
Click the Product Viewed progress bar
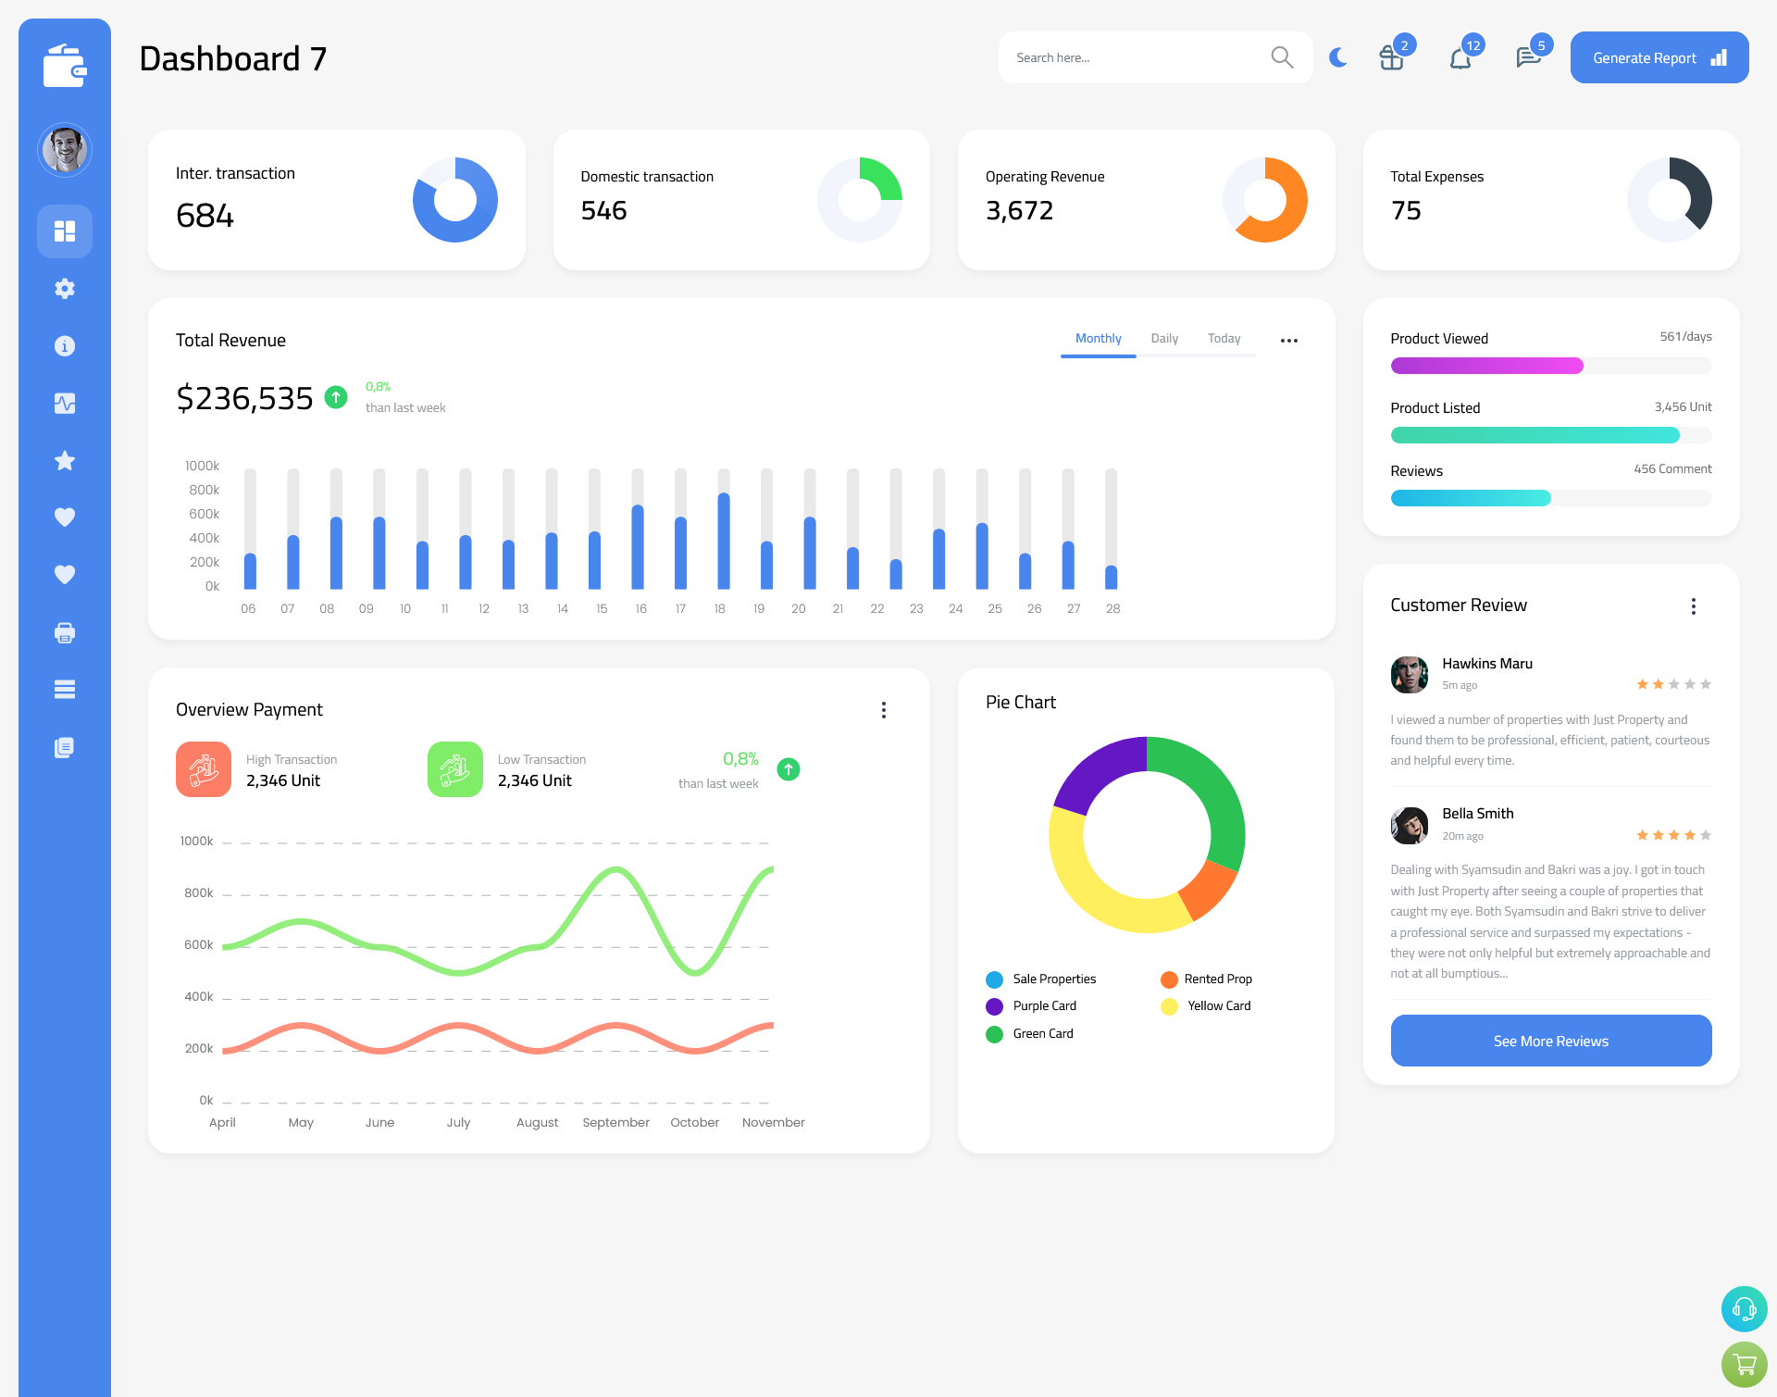(x=1550, y=365)
